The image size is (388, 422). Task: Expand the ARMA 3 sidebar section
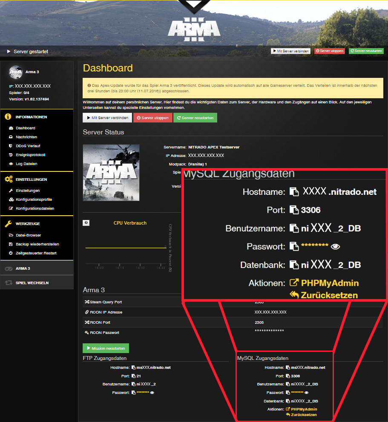point(37,268)
